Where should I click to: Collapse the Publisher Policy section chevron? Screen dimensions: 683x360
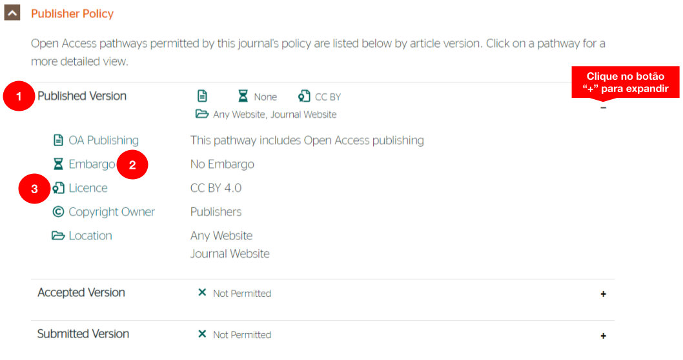[12, 13]
